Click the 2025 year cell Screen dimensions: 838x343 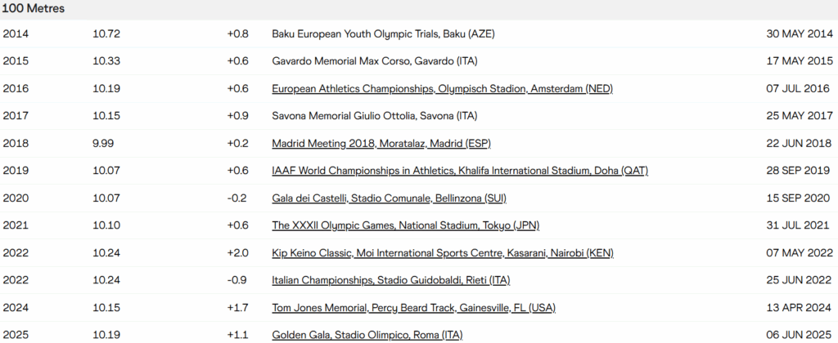coord(16,335)
